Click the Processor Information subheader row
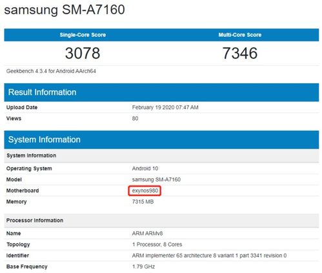The width and height of the screenshot is (322, 273). [161, 221]
